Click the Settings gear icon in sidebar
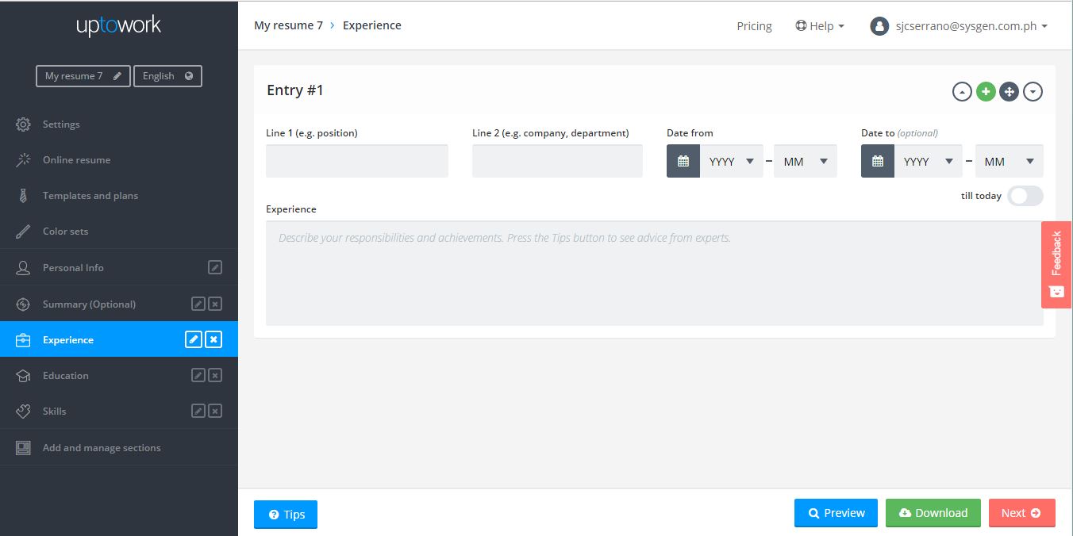Screen dimensions: 1073x536 (x=23, y=124)
